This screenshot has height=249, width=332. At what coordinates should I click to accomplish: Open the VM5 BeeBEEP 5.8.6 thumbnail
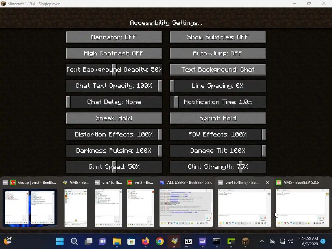[x=303, y=208]
